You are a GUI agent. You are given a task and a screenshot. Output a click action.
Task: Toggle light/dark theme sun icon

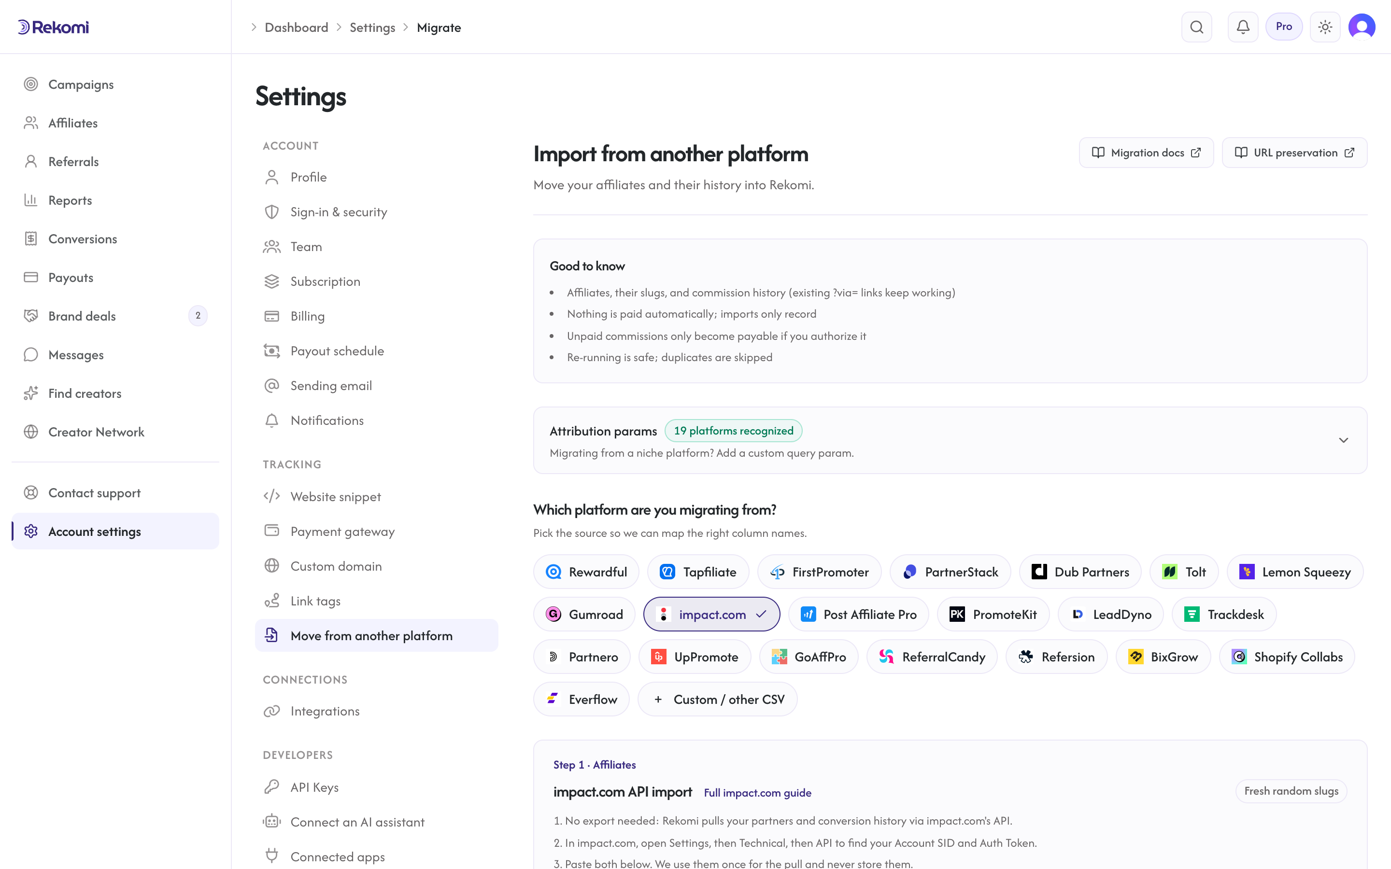[1325, 27]
